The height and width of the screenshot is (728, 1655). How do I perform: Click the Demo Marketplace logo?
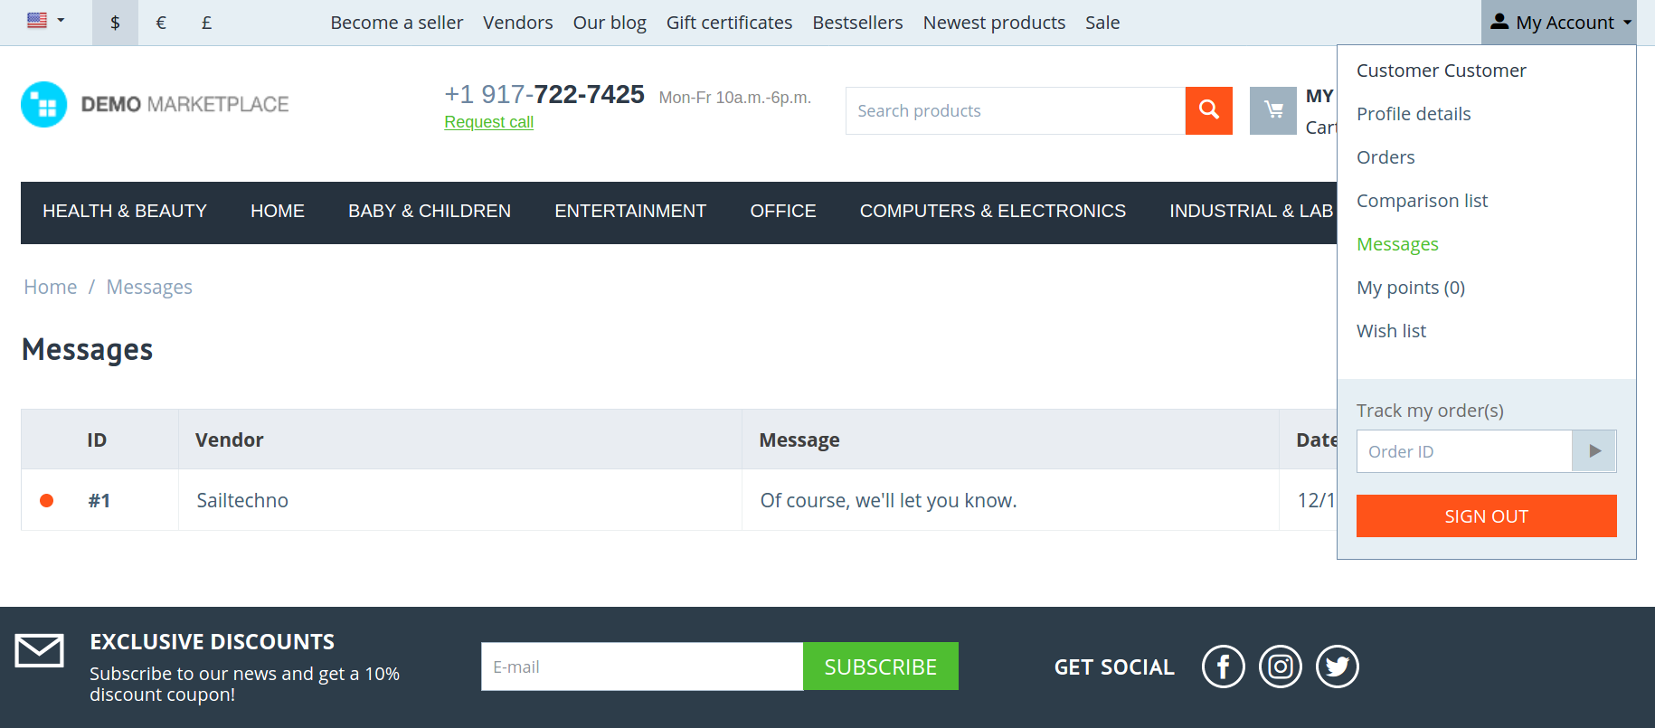pos(155,104)
